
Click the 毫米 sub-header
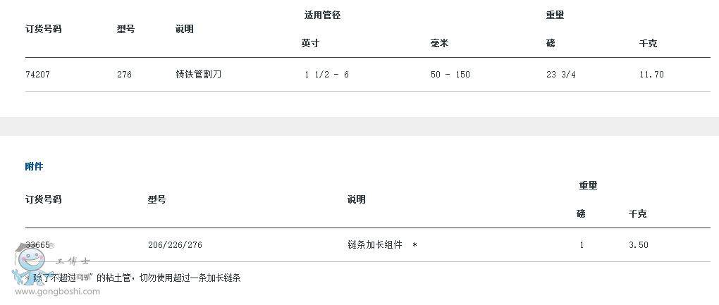coord(439,43)
